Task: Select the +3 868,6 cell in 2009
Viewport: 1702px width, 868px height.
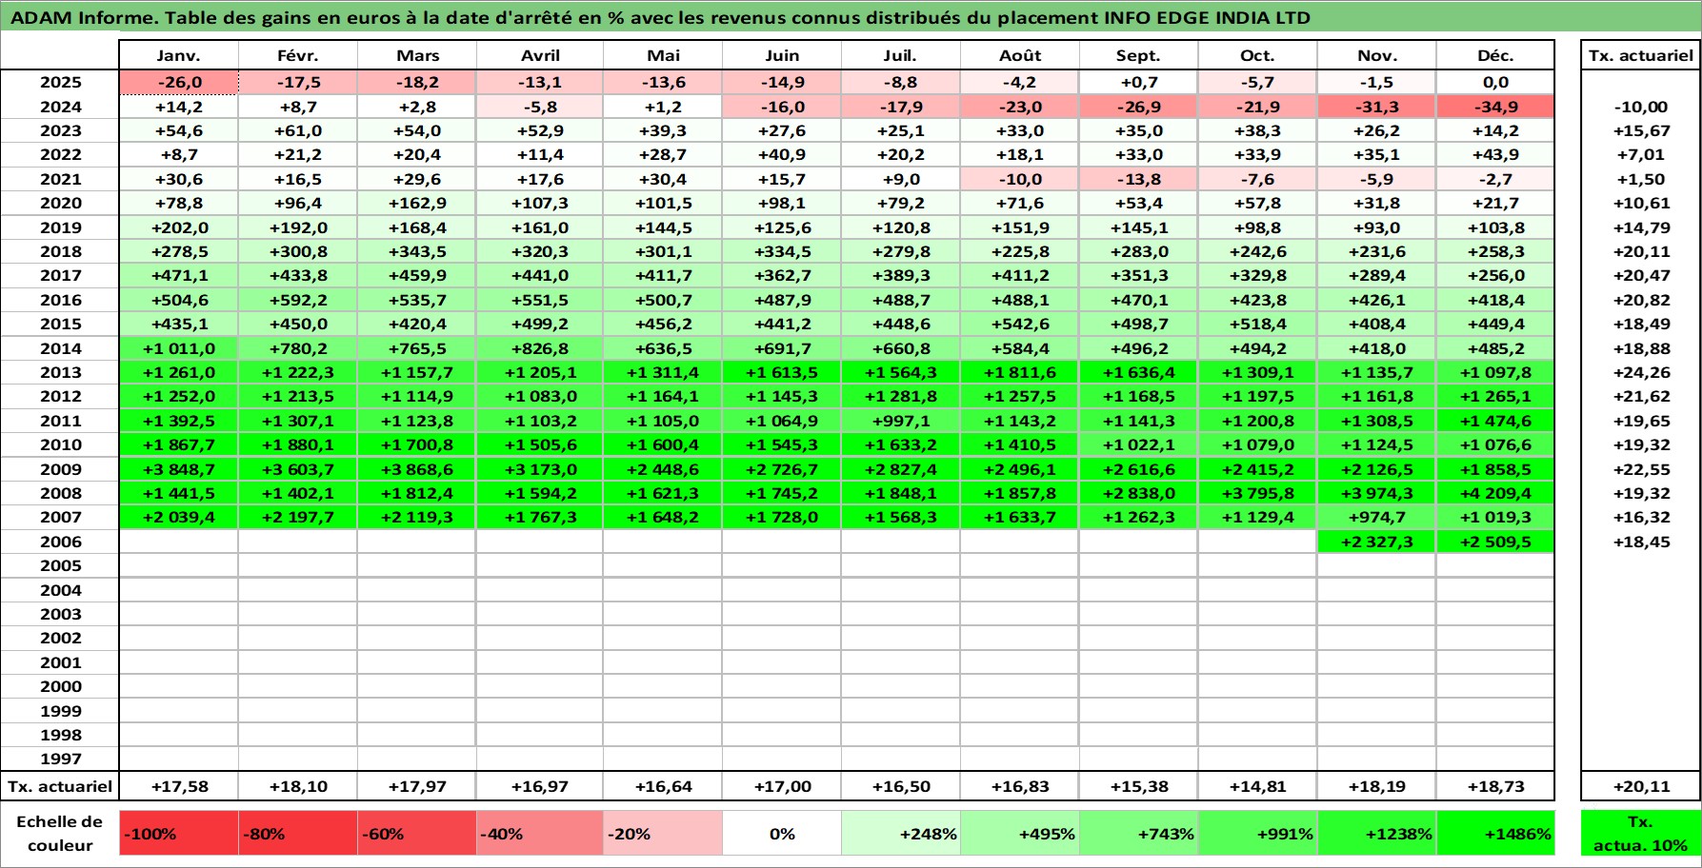Action: point(417,469)
